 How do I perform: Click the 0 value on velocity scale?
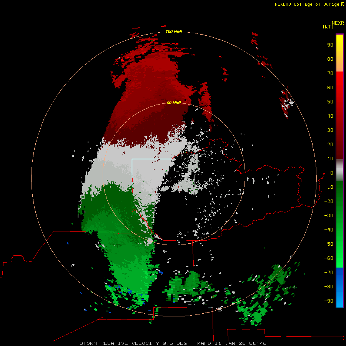pyautogui.click(x=332, y=173)
